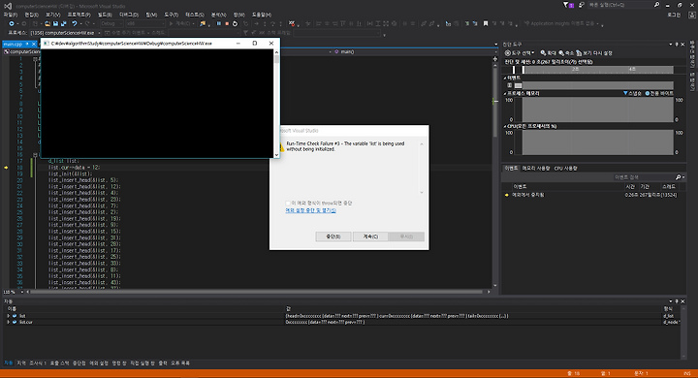Close the main.cpp tab
Viewport: 698px width, 378px height.
(33, 44)
